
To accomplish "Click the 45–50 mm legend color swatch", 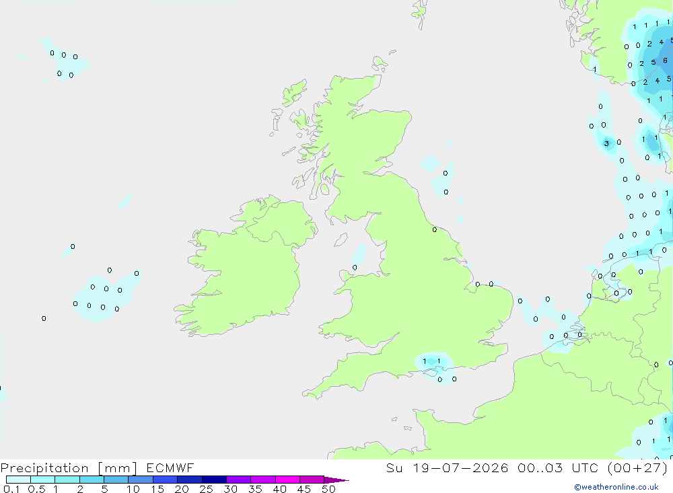I will pos(312,480).
